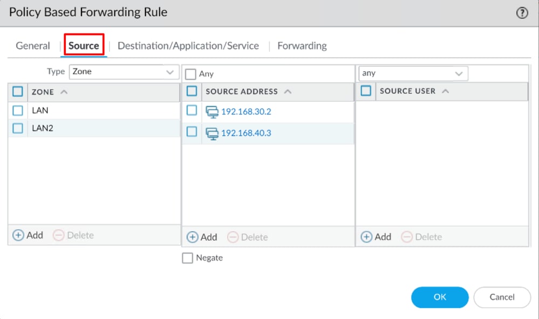Open the 192.168.40.3 address link
Screen dimensions: 539x319
(x=246, y=133)
